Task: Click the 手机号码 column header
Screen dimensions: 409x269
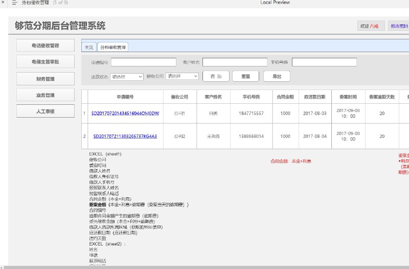Action: click(251, 97)
